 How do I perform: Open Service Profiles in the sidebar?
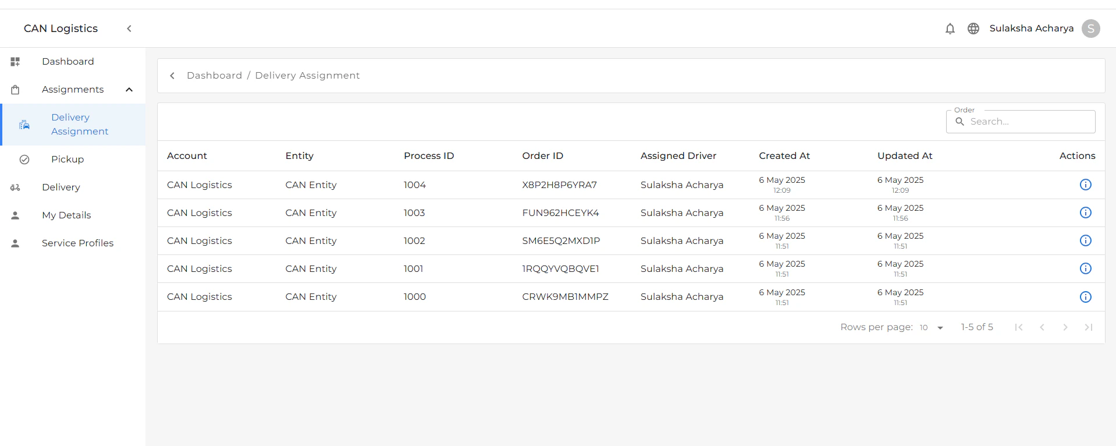(77, 243)
